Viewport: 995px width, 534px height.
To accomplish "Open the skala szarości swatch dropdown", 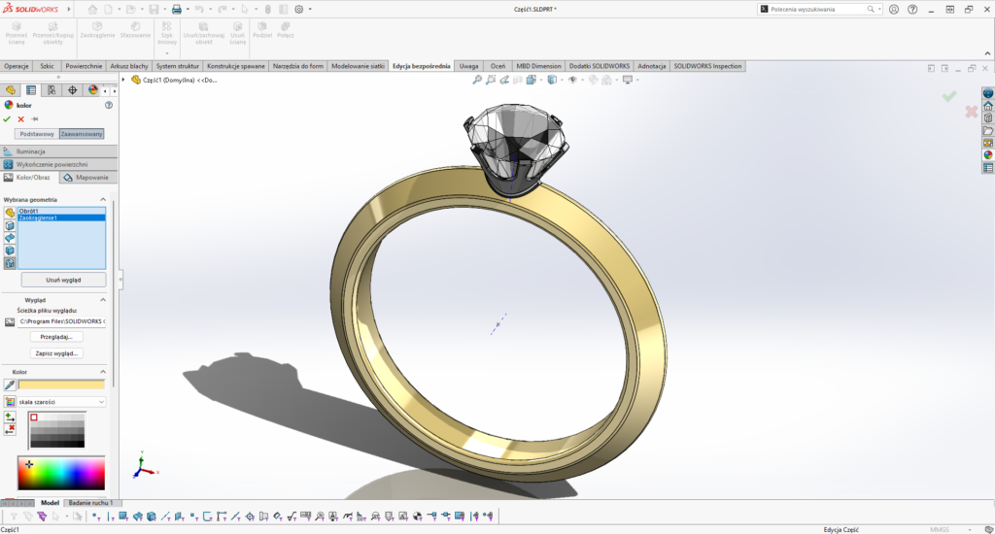I will click(60, 401).
